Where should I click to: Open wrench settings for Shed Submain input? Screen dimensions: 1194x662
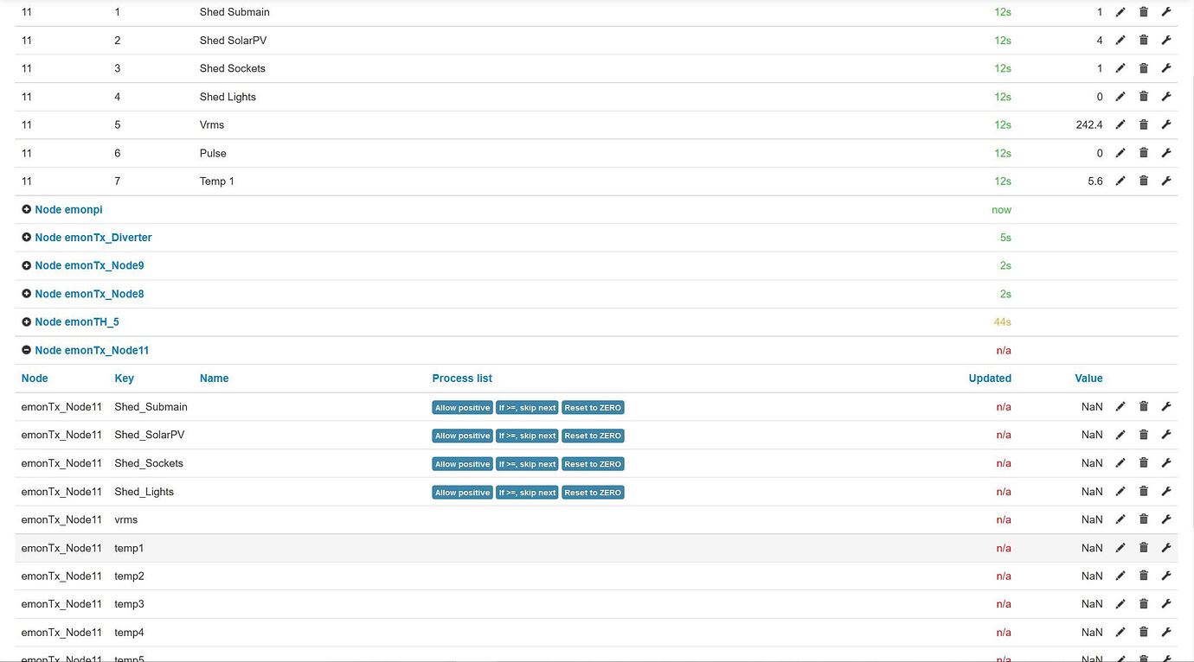[x=1166, y=11]
